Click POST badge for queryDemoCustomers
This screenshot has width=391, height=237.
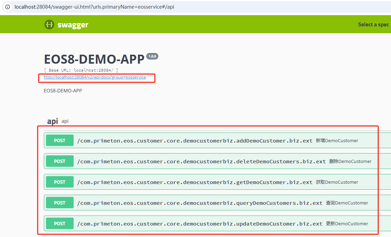[60, 203]
